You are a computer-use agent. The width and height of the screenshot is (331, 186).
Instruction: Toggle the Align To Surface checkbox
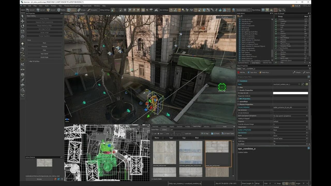point(28,61)
